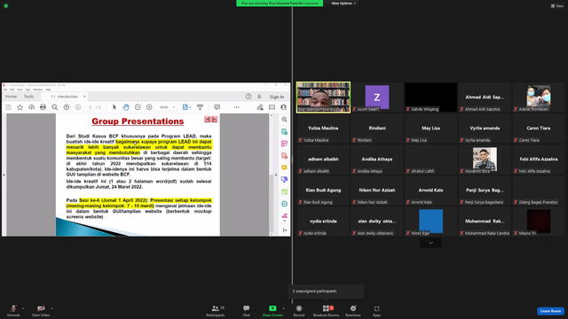Click the green Share Screen button
The width and height of the screenshot is (568, 319).
click(x=272, y=310)
